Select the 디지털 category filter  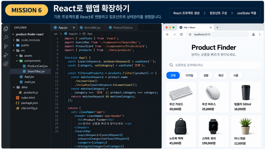[189, 75]
